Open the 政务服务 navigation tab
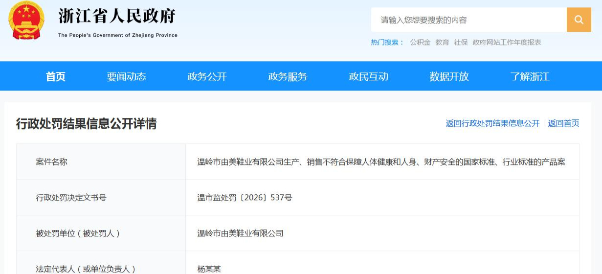602x274 pixels. point(288,76)
